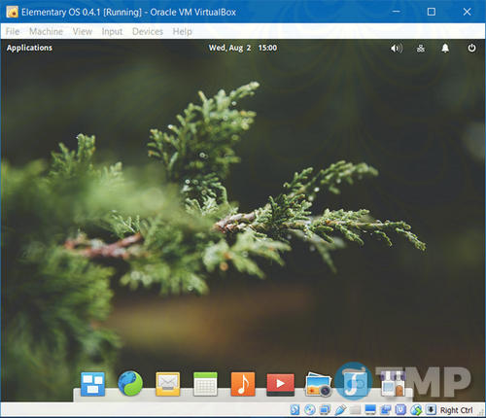The height and width of the screenshot is (418, 486).
Task: Click the Right Ctrl host key label
Action: pos(457,410)
